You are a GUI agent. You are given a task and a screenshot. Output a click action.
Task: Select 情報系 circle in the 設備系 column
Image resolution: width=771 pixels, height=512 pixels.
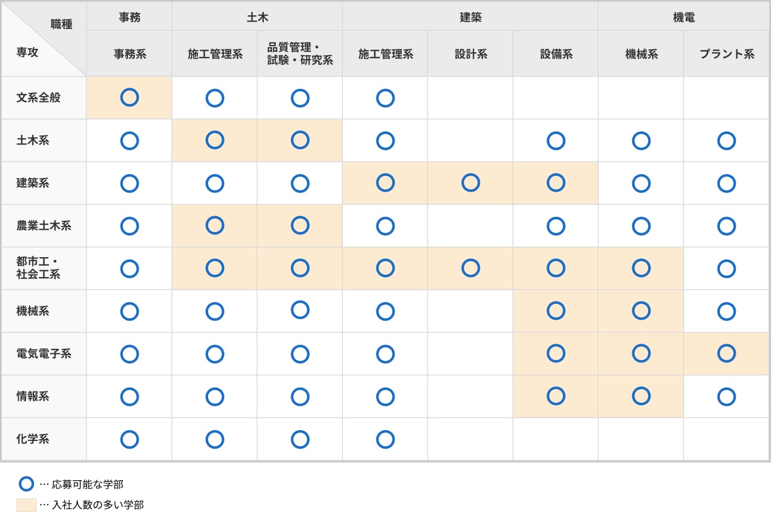point(556,396)
